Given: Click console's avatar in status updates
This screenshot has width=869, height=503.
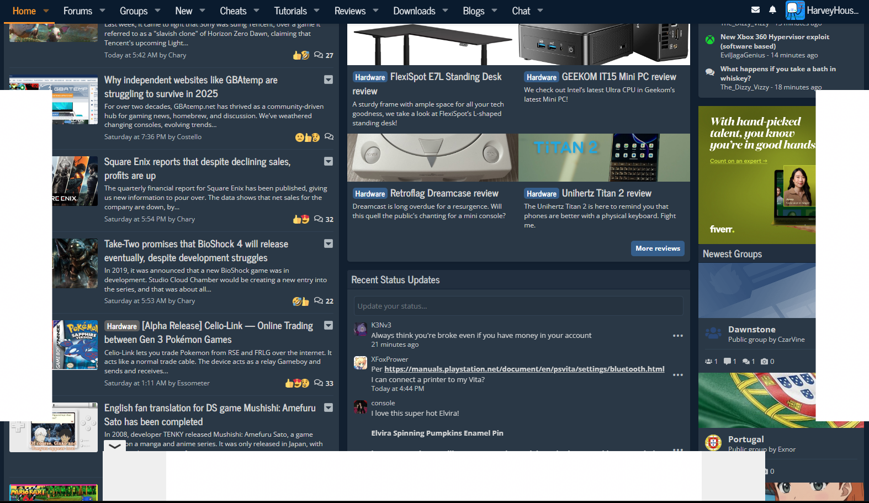Looking at the screenshot, I should [361, 407].
